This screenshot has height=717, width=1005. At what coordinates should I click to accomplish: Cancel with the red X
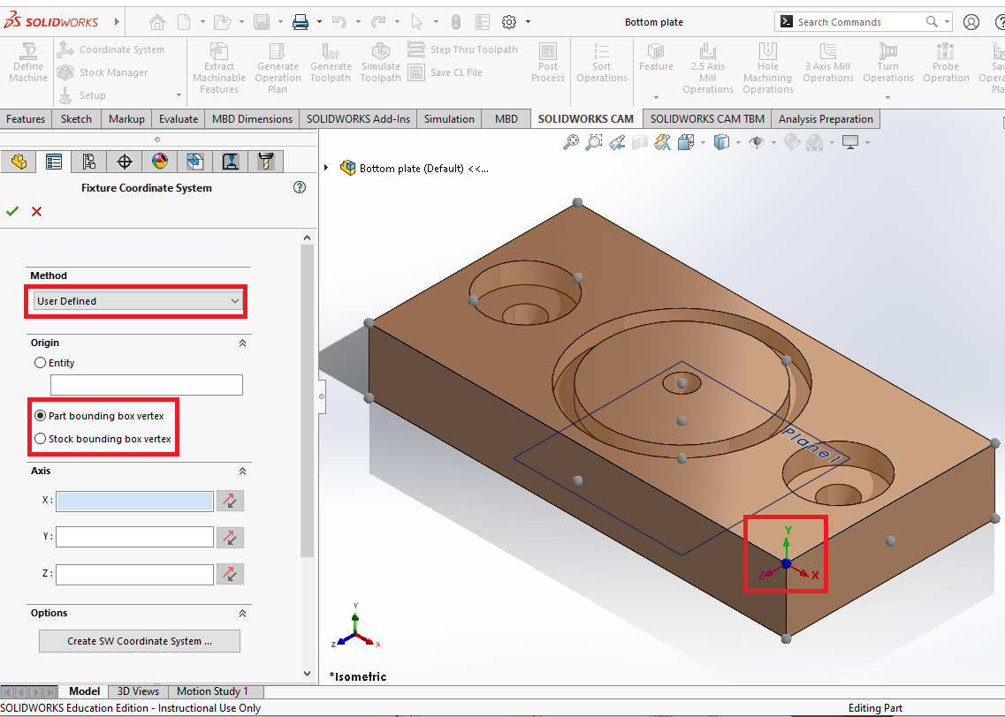click(x=36, y=211)
